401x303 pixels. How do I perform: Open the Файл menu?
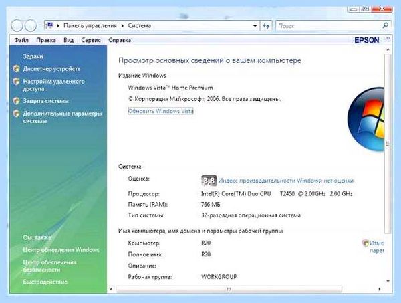point(21,40)
